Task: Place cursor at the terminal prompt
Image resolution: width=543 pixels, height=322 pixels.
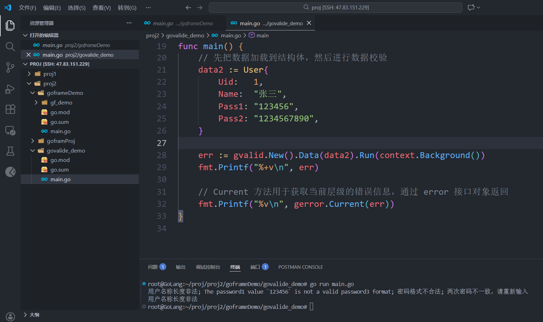Action: point(311,307)
